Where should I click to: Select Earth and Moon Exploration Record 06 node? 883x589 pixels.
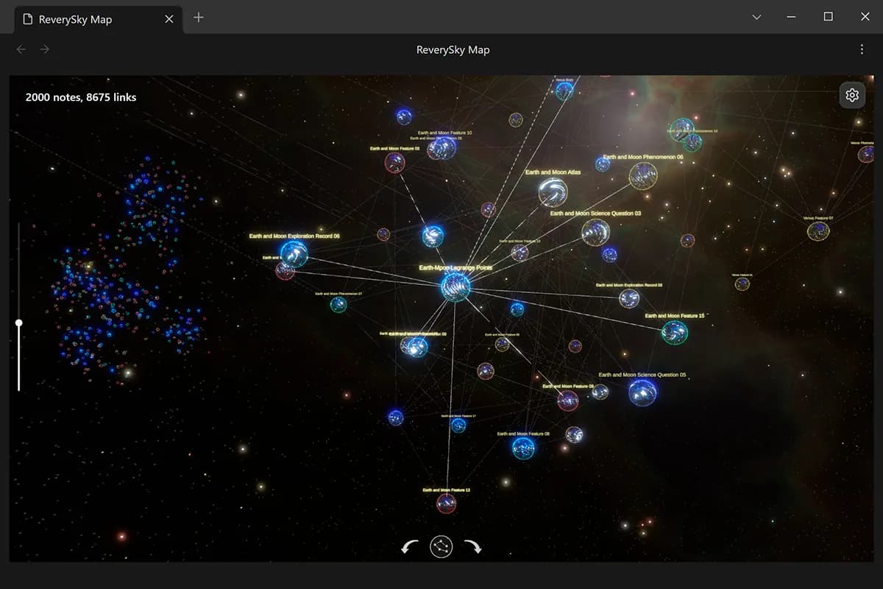pyautogui.click(x=294, y=254)
